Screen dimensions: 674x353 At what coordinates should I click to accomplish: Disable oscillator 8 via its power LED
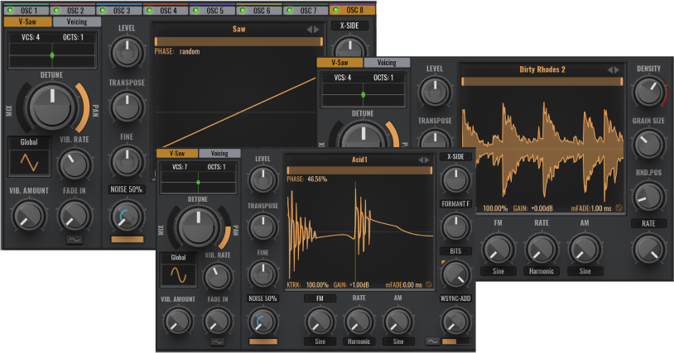(x=337, y=11)
